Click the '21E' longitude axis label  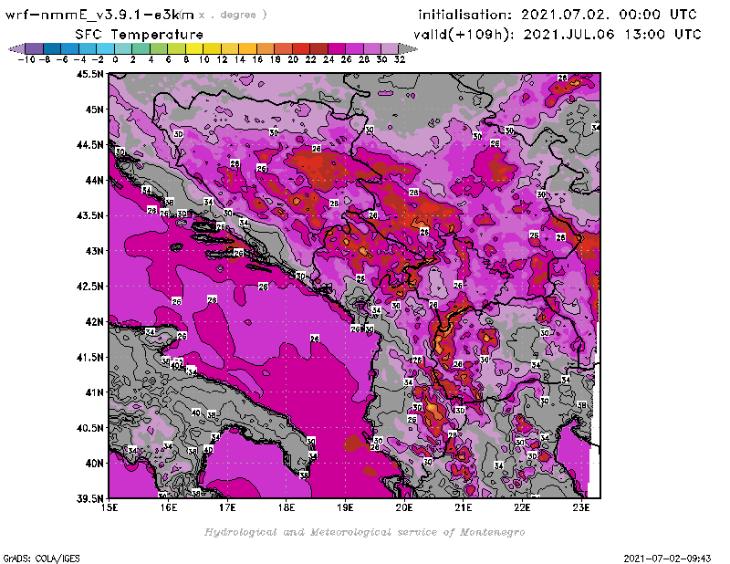pos(464,507)
